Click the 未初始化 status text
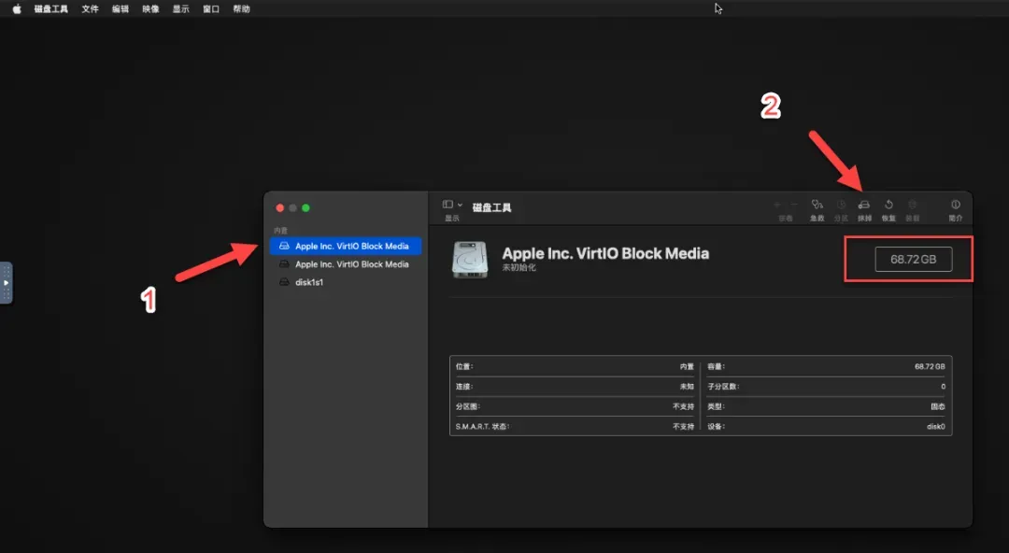Image resolution: width=1009 pixels, height=553 pixels. 519,268
